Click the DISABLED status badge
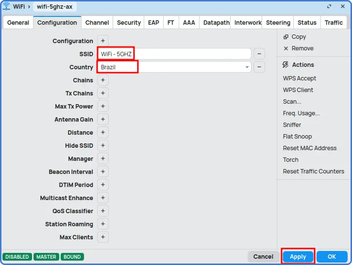This screenshot has height=265, width=352. (17, 257)
